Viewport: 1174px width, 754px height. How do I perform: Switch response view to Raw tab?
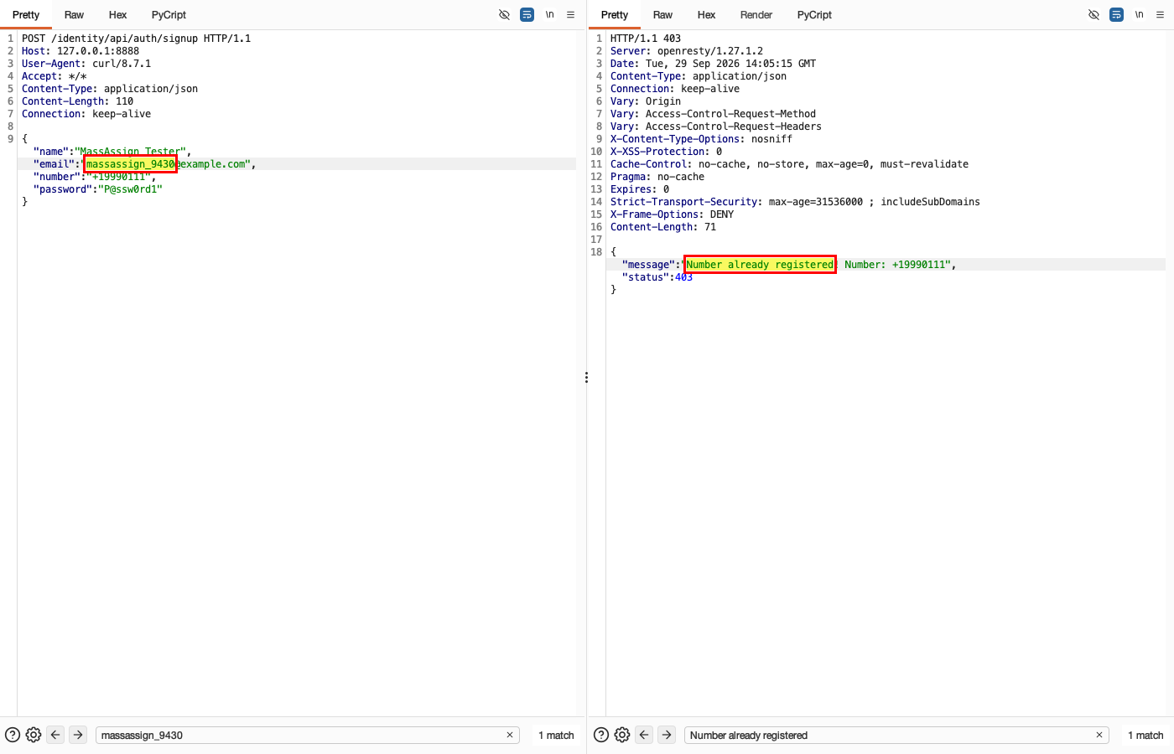click(x=662, y=15)
